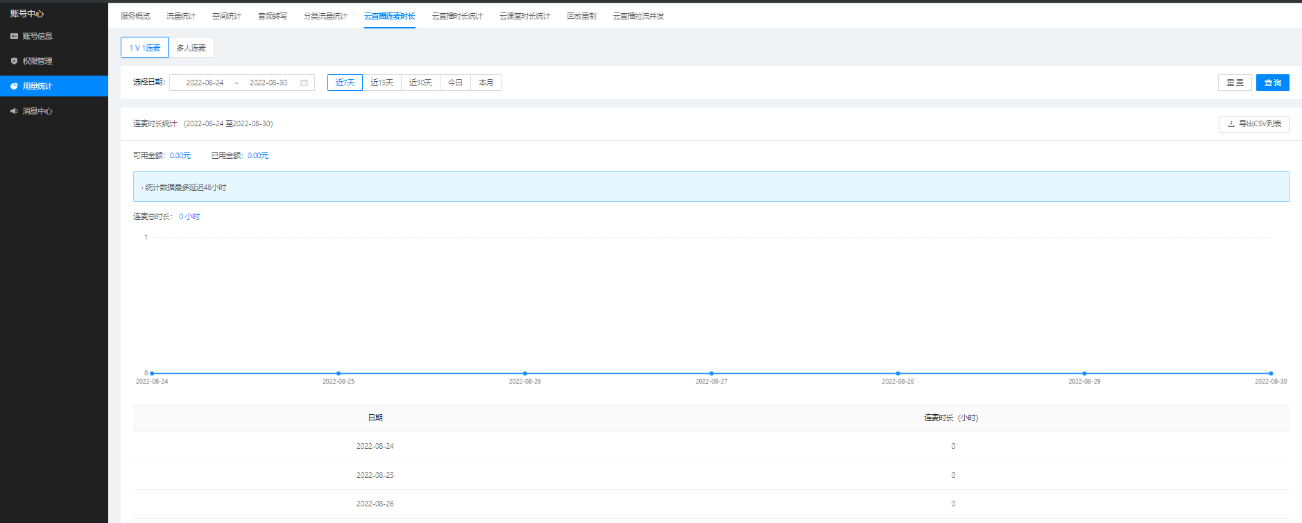The height and width of the screenshot is (523, 1302).
Task: Open end date field 2022-08-30
Action: [268, 83]
